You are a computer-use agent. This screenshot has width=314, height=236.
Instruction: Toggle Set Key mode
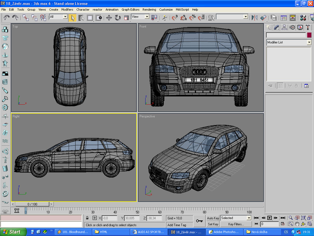click(213, 224)
